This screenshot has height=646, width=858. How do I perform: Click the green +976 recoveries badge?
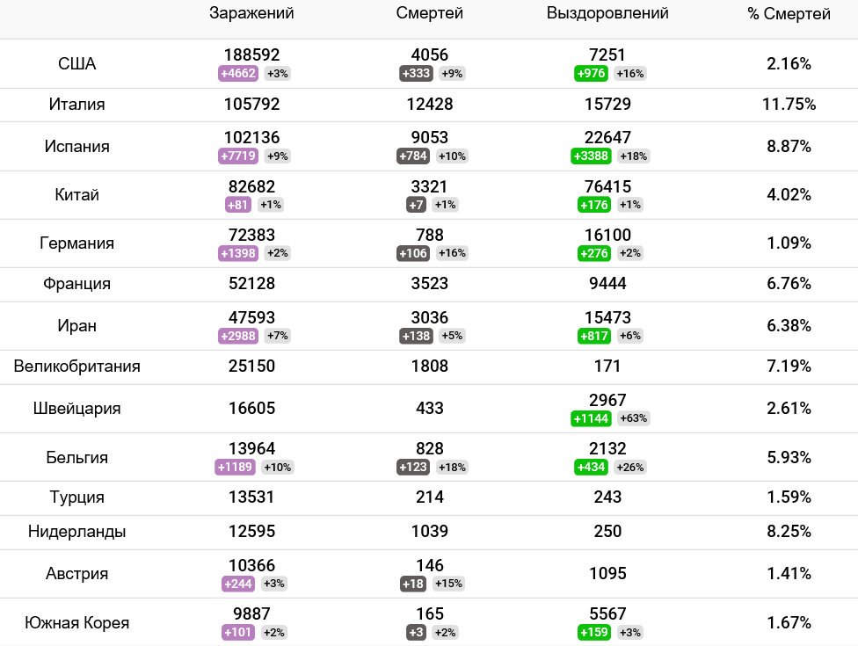tap(592, 74)
